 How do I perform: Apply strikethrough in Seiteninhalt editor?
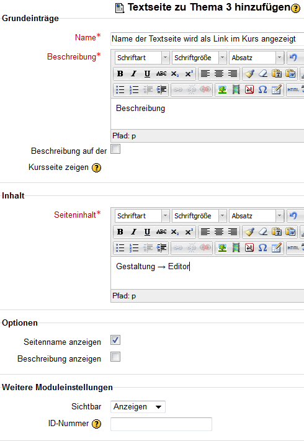point(161,232)
